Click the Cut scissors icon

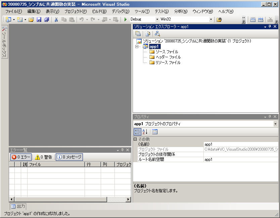56,20
